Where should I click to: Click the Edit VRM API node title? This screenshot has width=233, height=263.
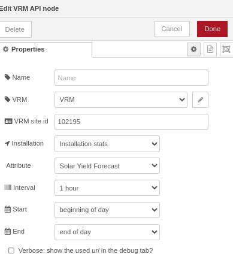tap(29, 8)
